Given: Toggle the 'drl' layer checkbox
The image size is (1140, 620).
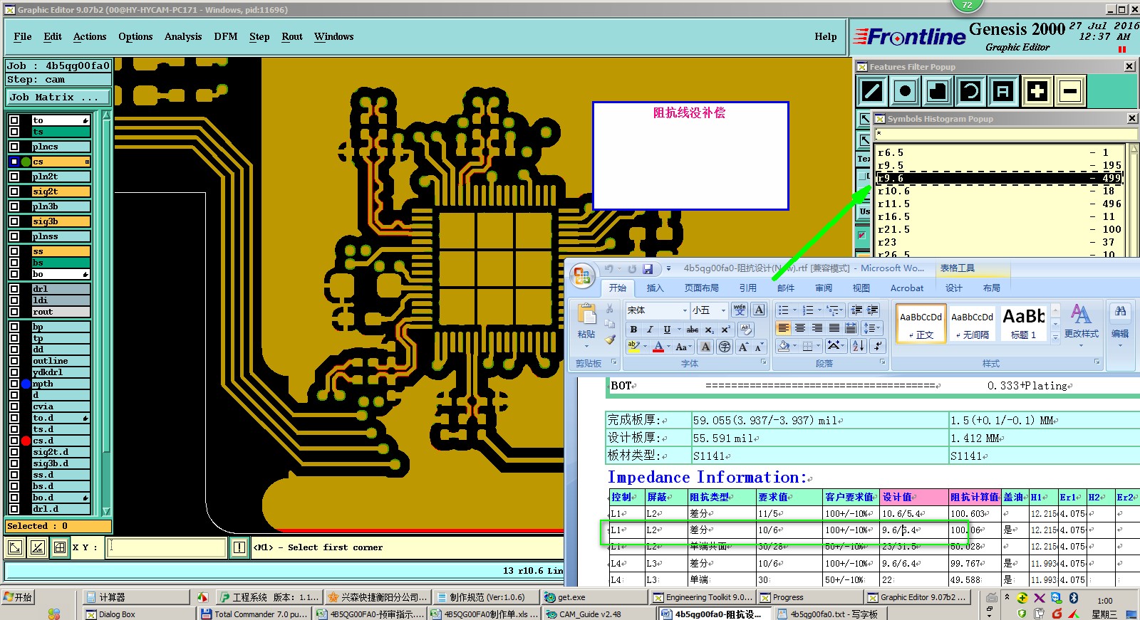Looking at the screenshot, I should click(14, 289).
